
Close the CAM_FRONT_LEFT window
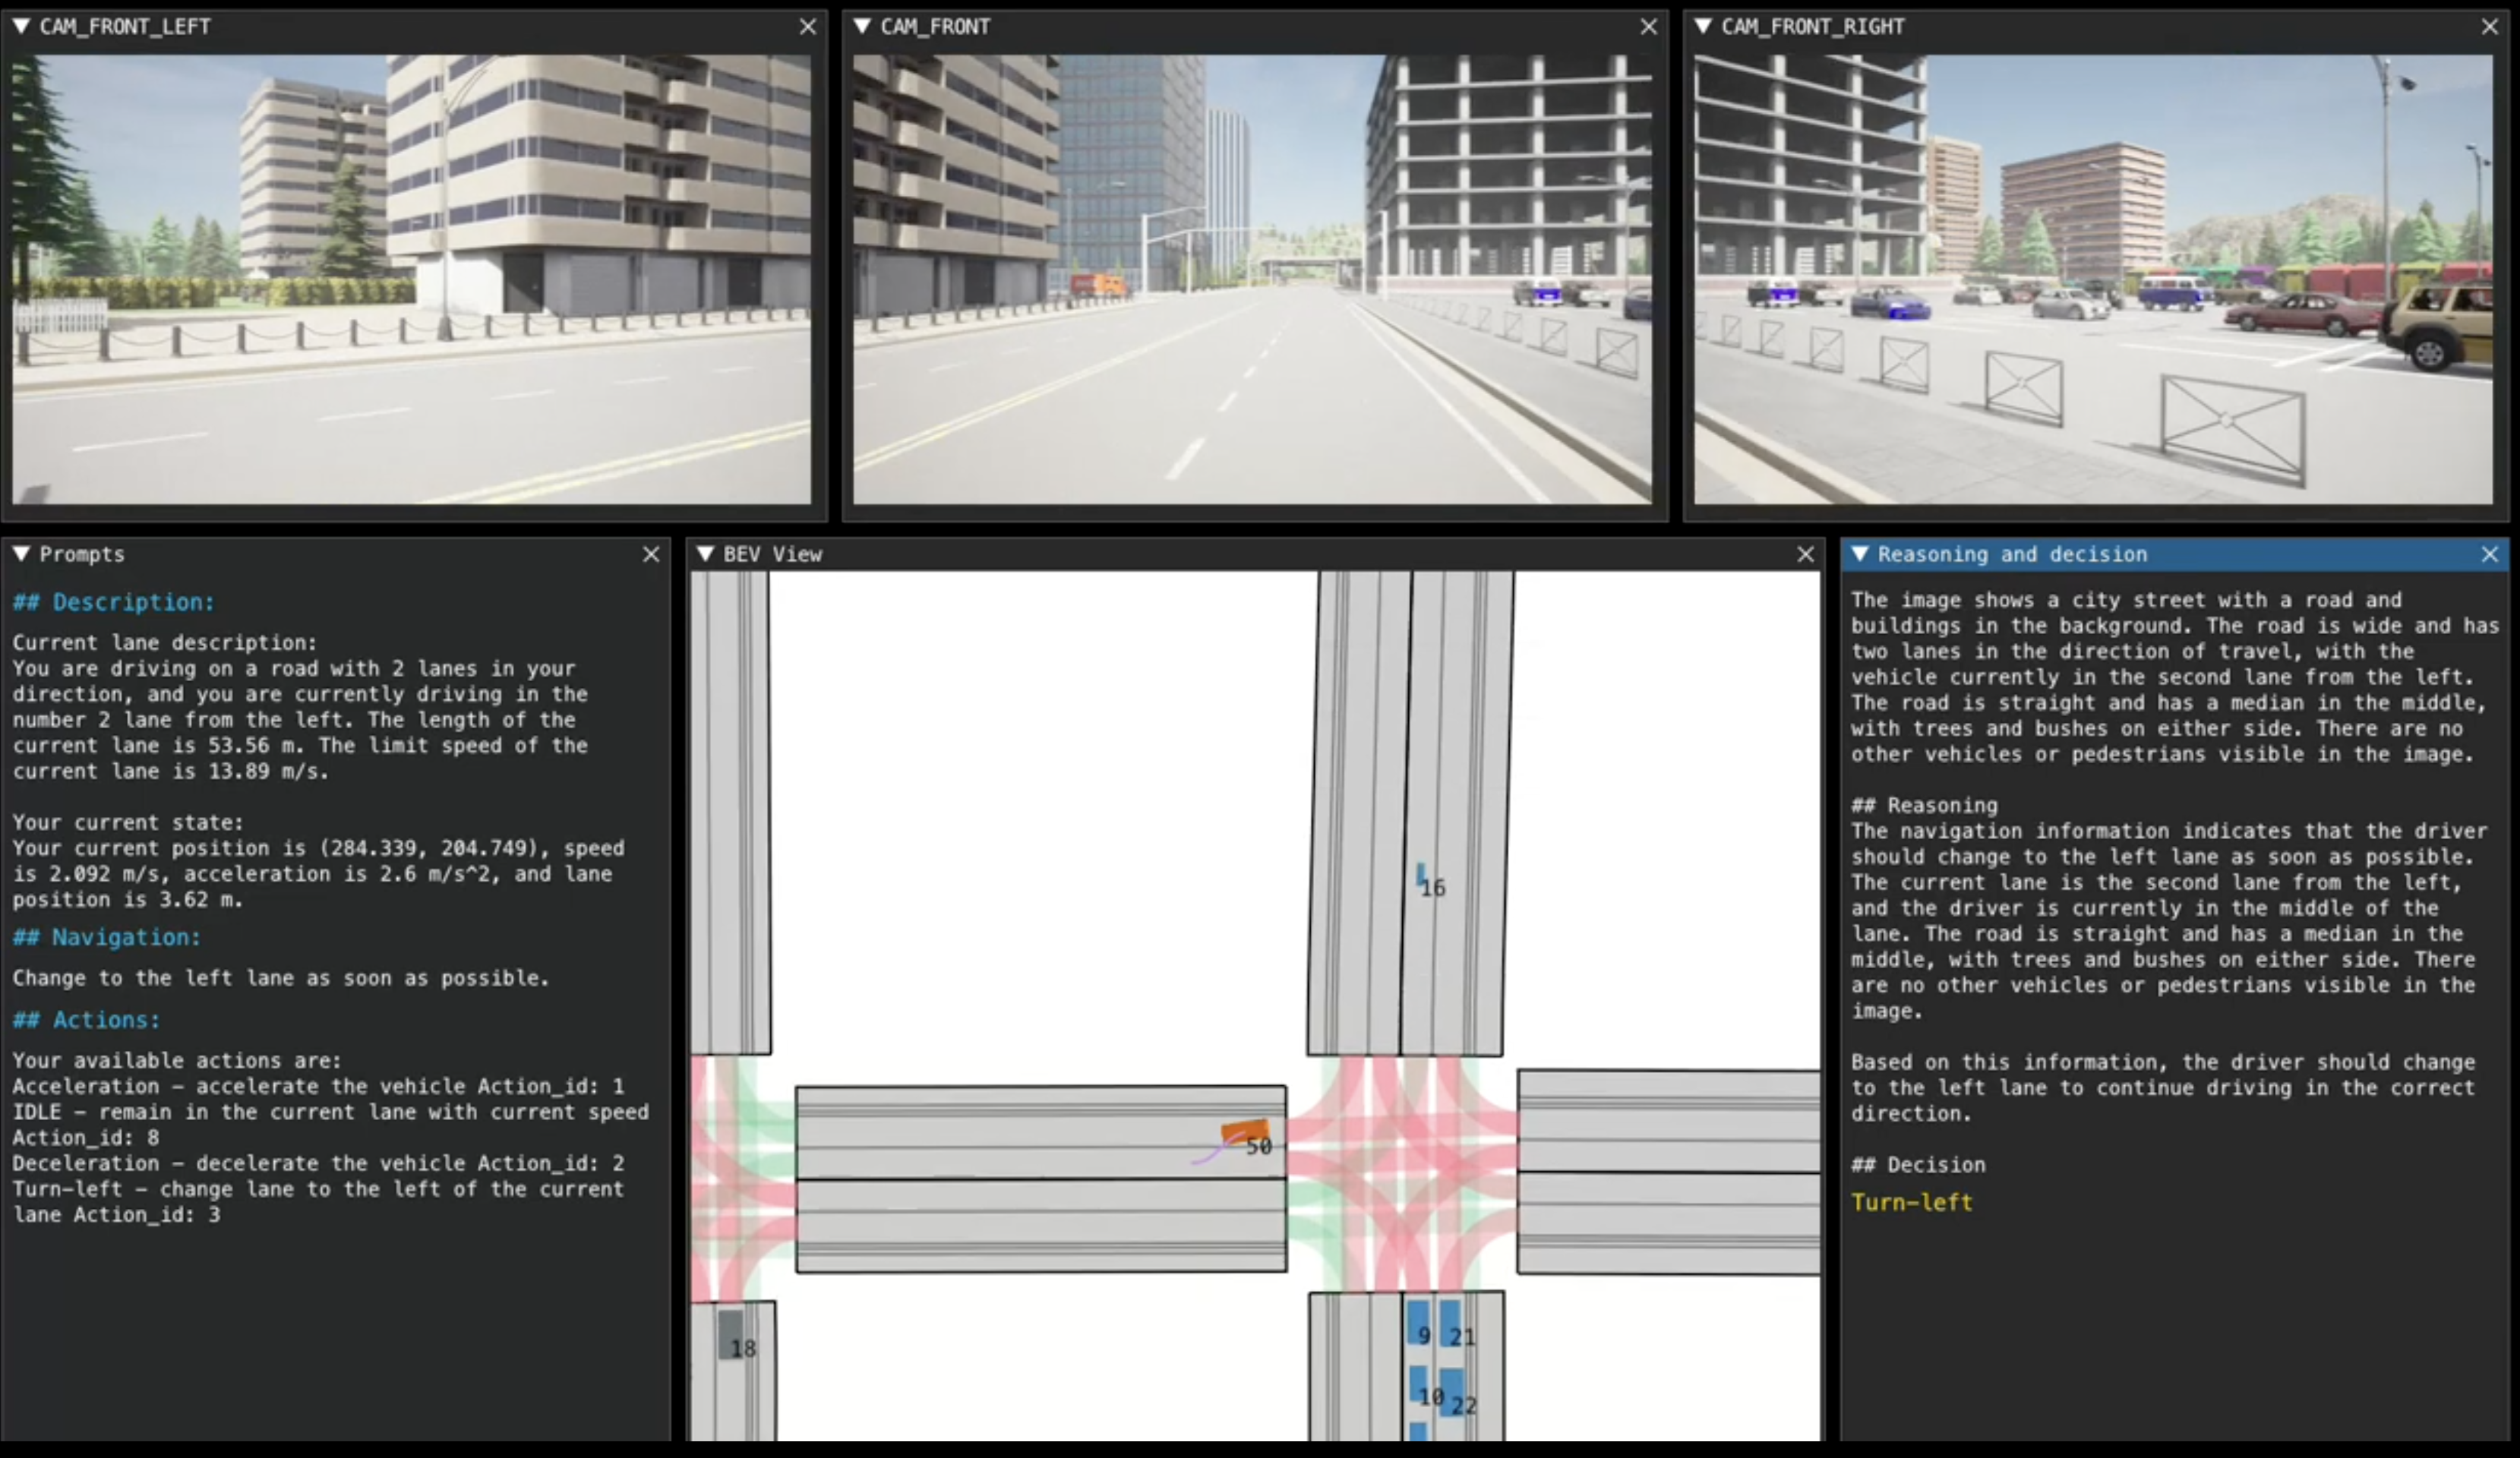(808, 27)
